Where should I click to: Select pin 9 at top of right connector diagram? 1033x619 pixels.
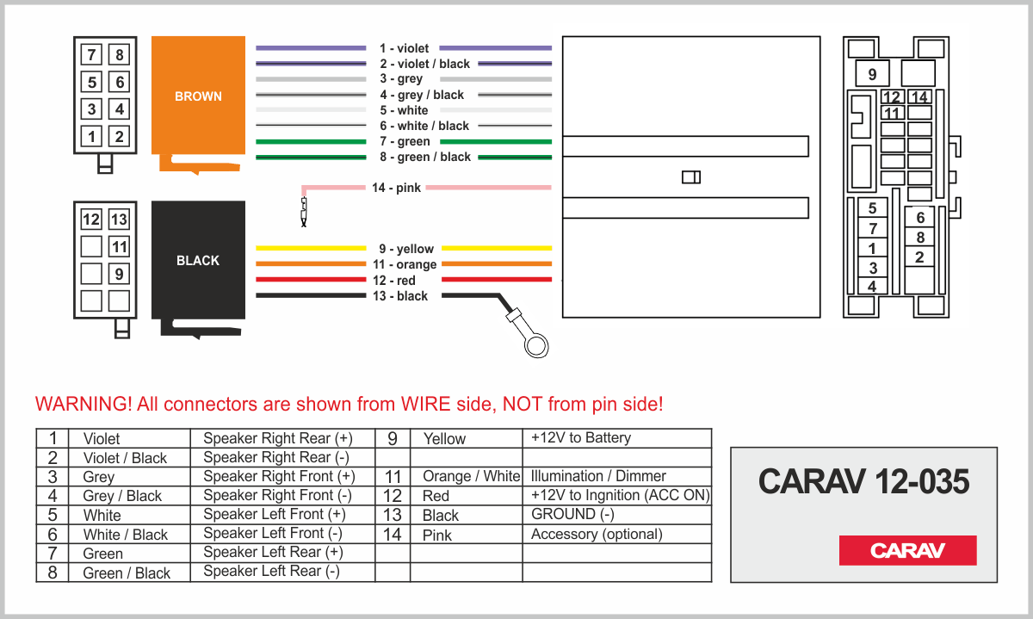872,74
